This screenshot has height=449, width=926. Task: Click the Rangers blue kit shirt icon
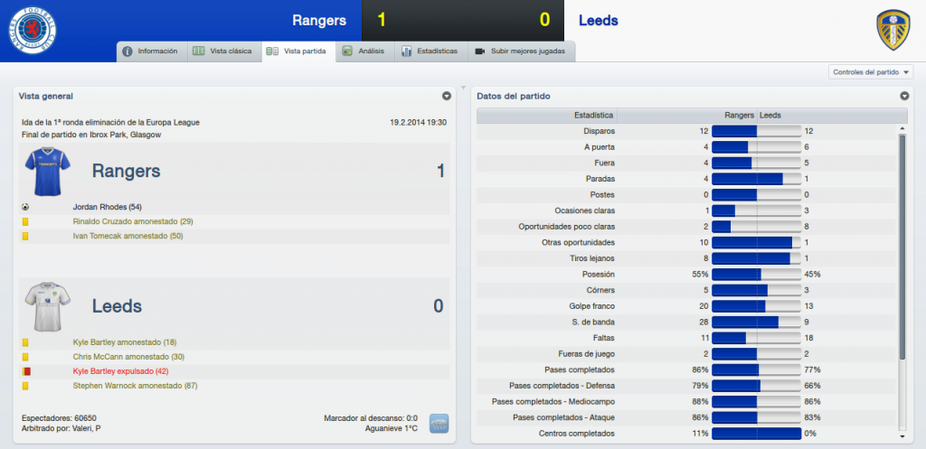[48, 172]
